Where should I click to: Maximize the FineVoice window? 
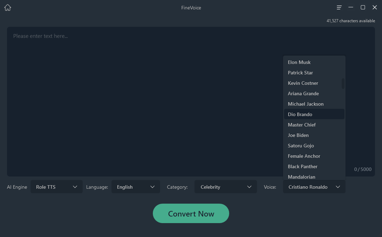pos(363,7)
